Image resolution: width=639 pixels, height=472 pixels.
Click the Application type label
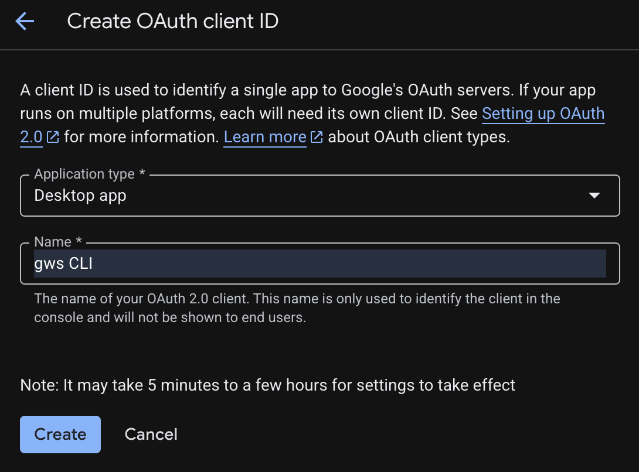click(90, 174)
